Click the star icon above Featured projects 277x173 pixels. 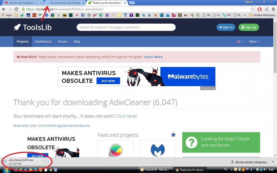pyautogui.click(x=173, y=135)
